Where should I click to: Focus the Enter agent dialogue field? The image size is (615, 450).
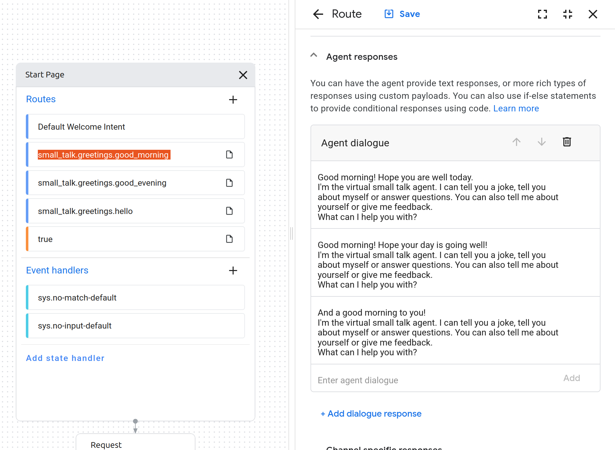point(435,380)
